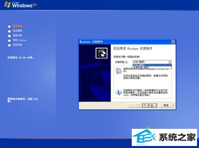Image resolution: width=199 pixels, height=148 pixels.
Task: Click the 准备安装 step text
Action: pos(18,36)
